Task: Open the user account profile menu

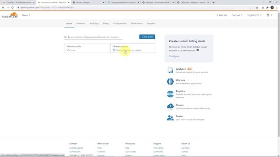Action: (x=269, y=15)
